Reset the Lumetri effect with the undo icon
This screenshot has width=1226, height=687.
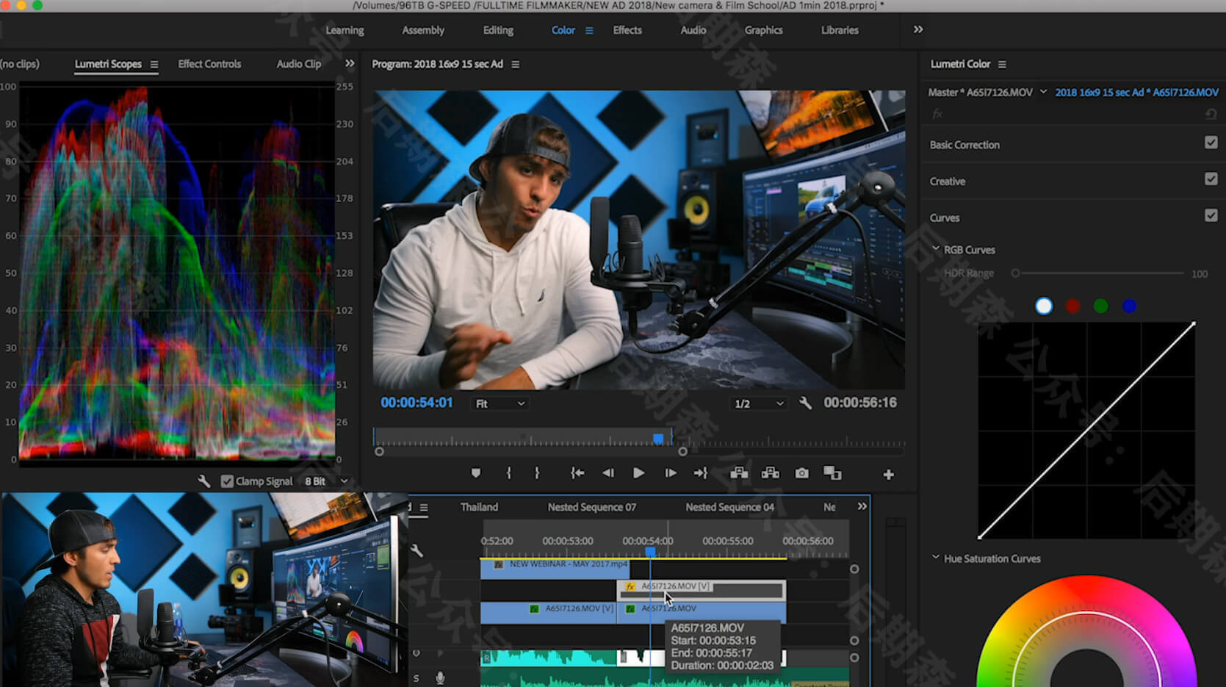[1211, 114]
